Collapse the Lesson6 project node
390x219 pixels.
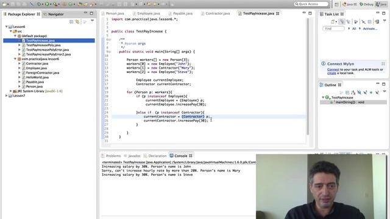[x=6, y=27]
